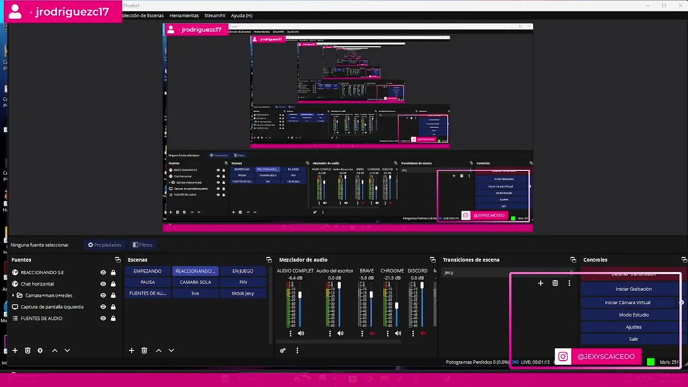Hide the Camara+marco+redes group
688x387 pixels.
(x=103, y=296)
